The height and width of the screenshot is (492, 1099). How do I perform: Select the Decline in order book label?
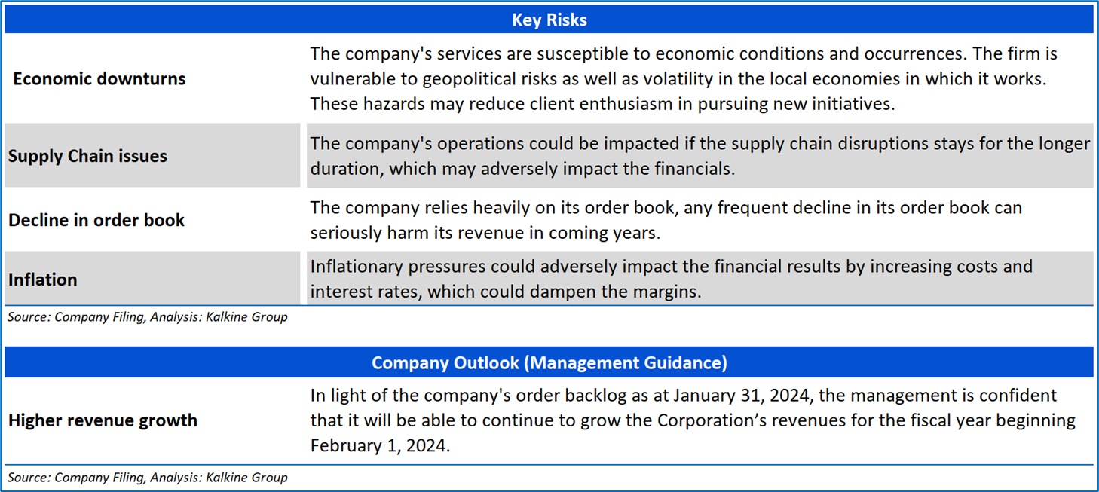pyautogui.click(x=96, y=220)
